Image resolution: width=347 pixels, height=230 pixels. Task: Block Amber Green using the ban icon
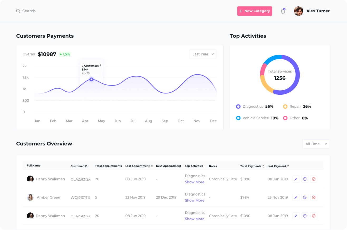point(314,197)
